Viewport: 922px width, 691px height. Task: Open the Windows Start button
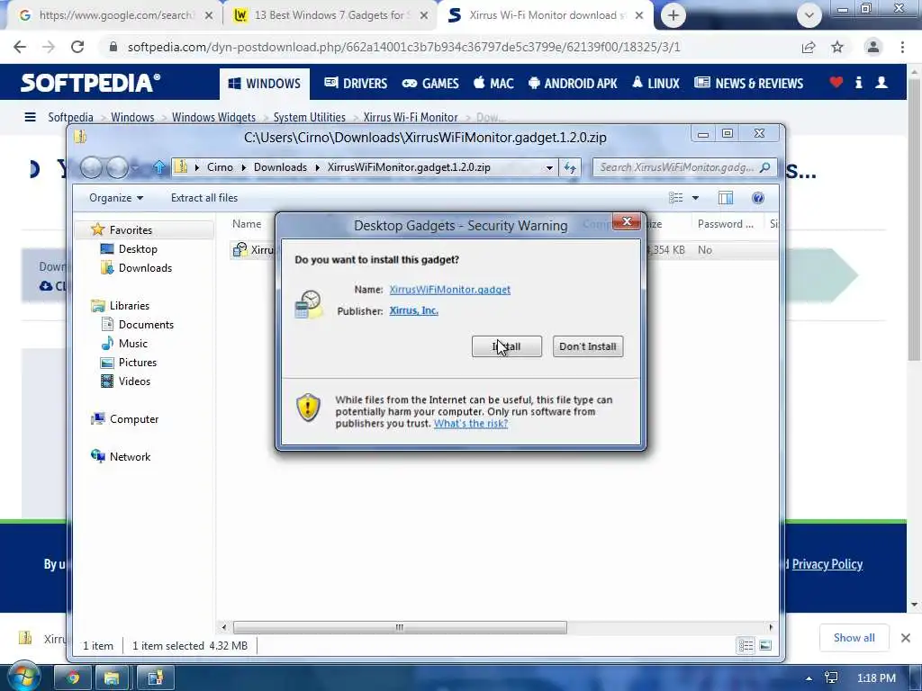(x=23, y=678)
